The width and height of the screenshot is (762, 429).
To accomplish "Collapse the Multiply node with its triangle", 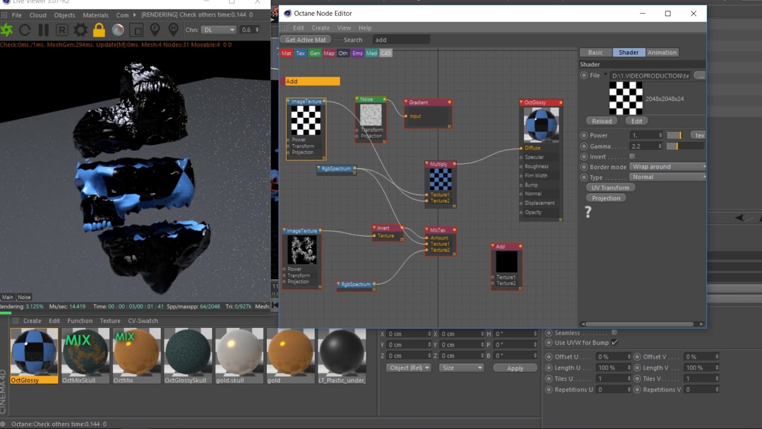I will coord(427,164).
